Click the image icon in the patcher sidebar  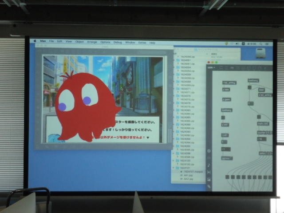(209, 179)
